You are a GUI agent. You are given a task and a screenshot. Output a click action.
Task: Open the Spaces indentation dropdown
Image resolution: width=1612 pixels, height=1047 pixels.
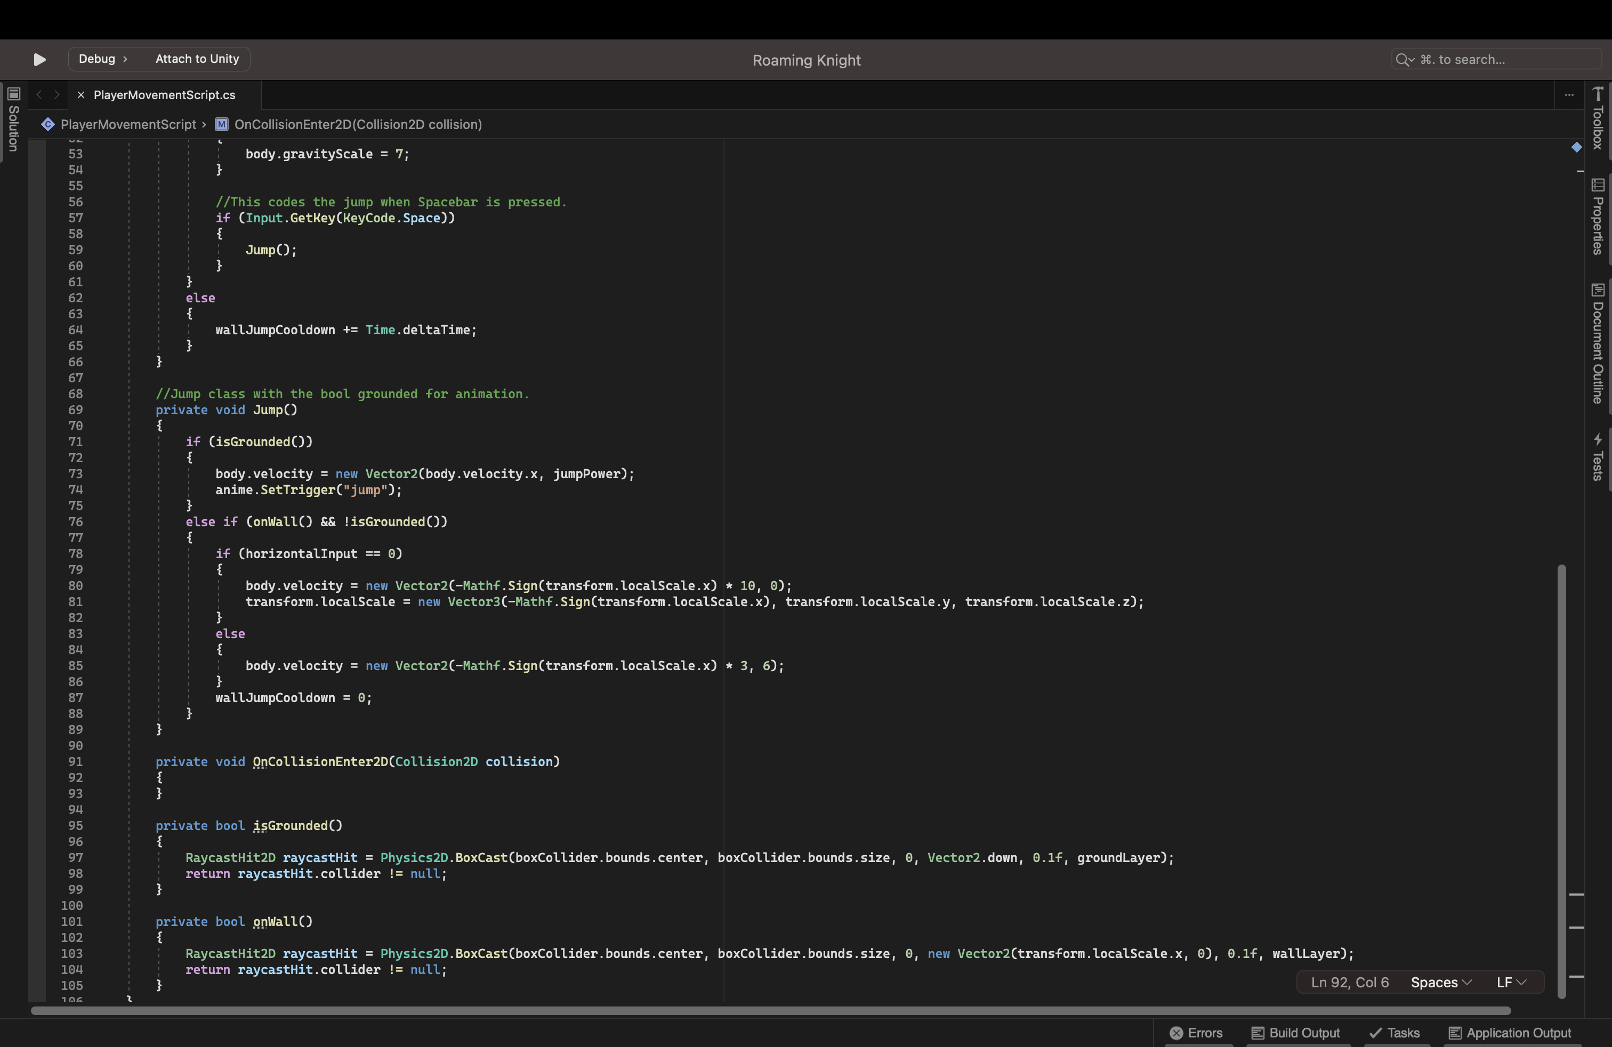coord(1440,982)
